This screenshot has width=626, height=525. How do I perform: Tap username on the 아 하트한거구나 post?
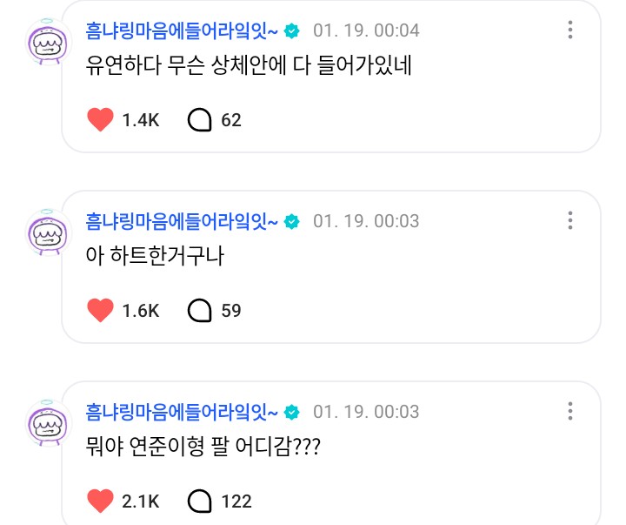click(182, 221)
